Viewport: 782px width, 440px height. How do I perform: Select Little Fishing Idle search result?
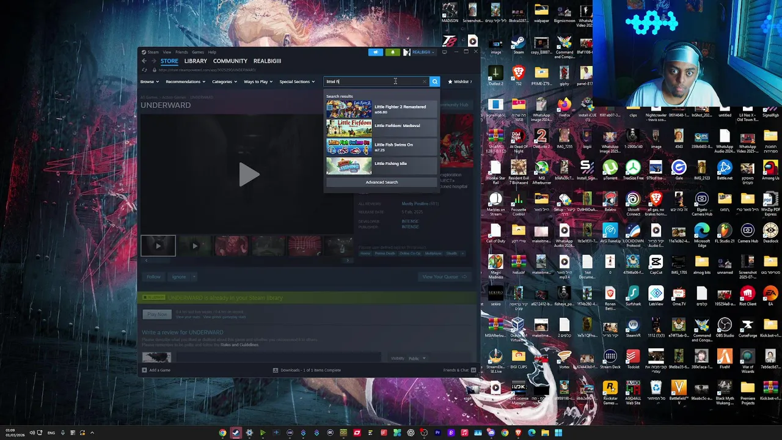[382, 166]
